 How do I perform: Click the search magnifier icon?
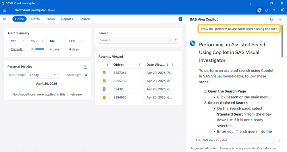pos(169,40)
